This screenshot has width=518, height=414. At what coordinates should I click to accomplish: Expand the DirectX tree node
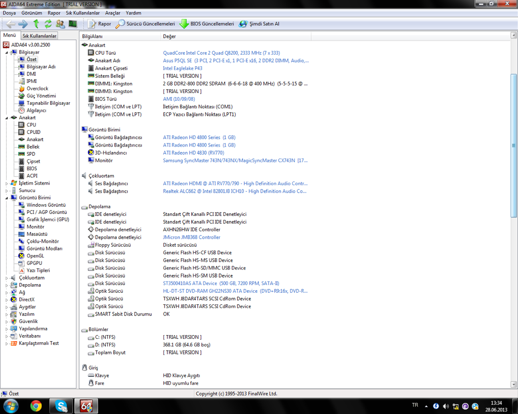tap(7, 300)
